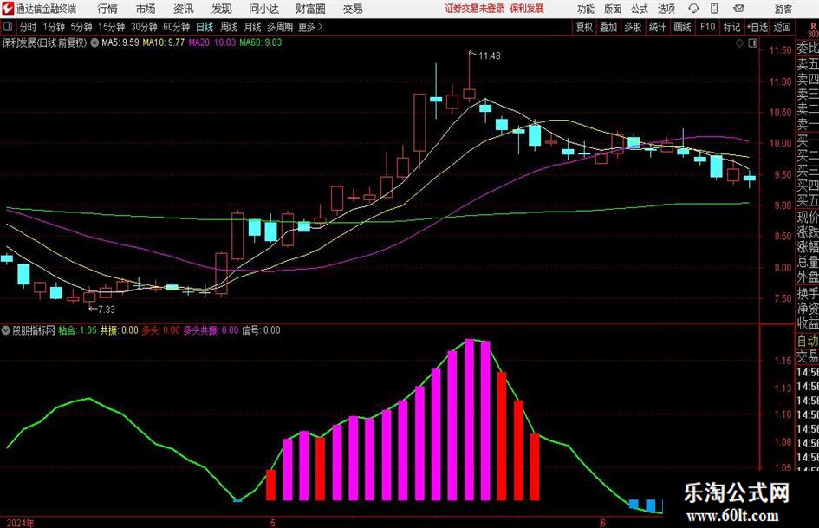This screenshot has width=819, height=528.
Task: Click the 多头共振: 0.00 indicator value
Action: 211,330
